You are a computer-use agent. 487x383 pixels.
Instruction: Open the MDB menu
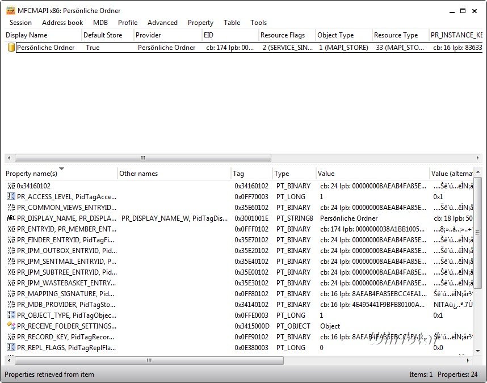(100, 23)
